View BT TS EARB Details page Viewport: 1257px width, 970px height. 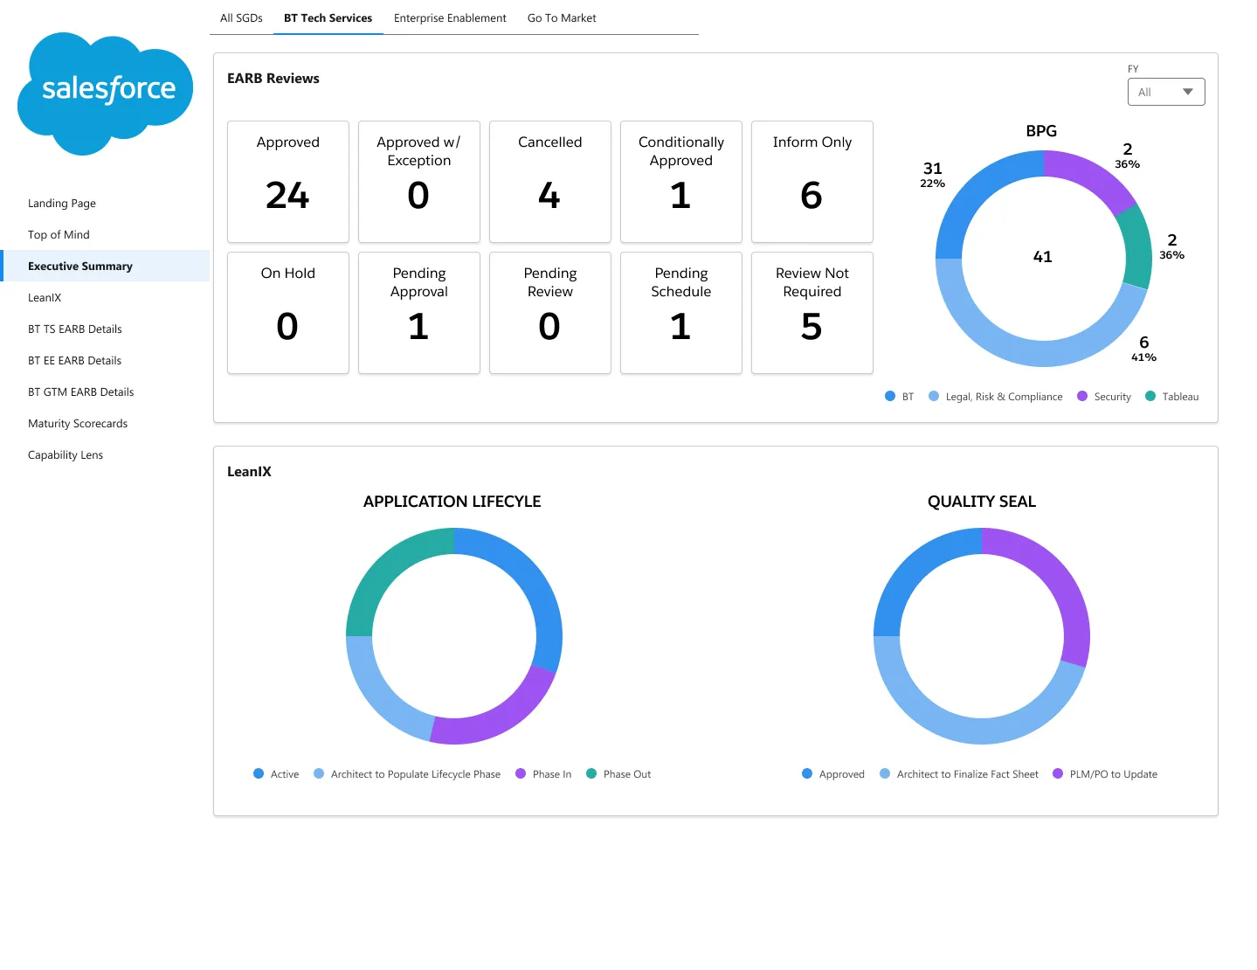tap(105, 329)
